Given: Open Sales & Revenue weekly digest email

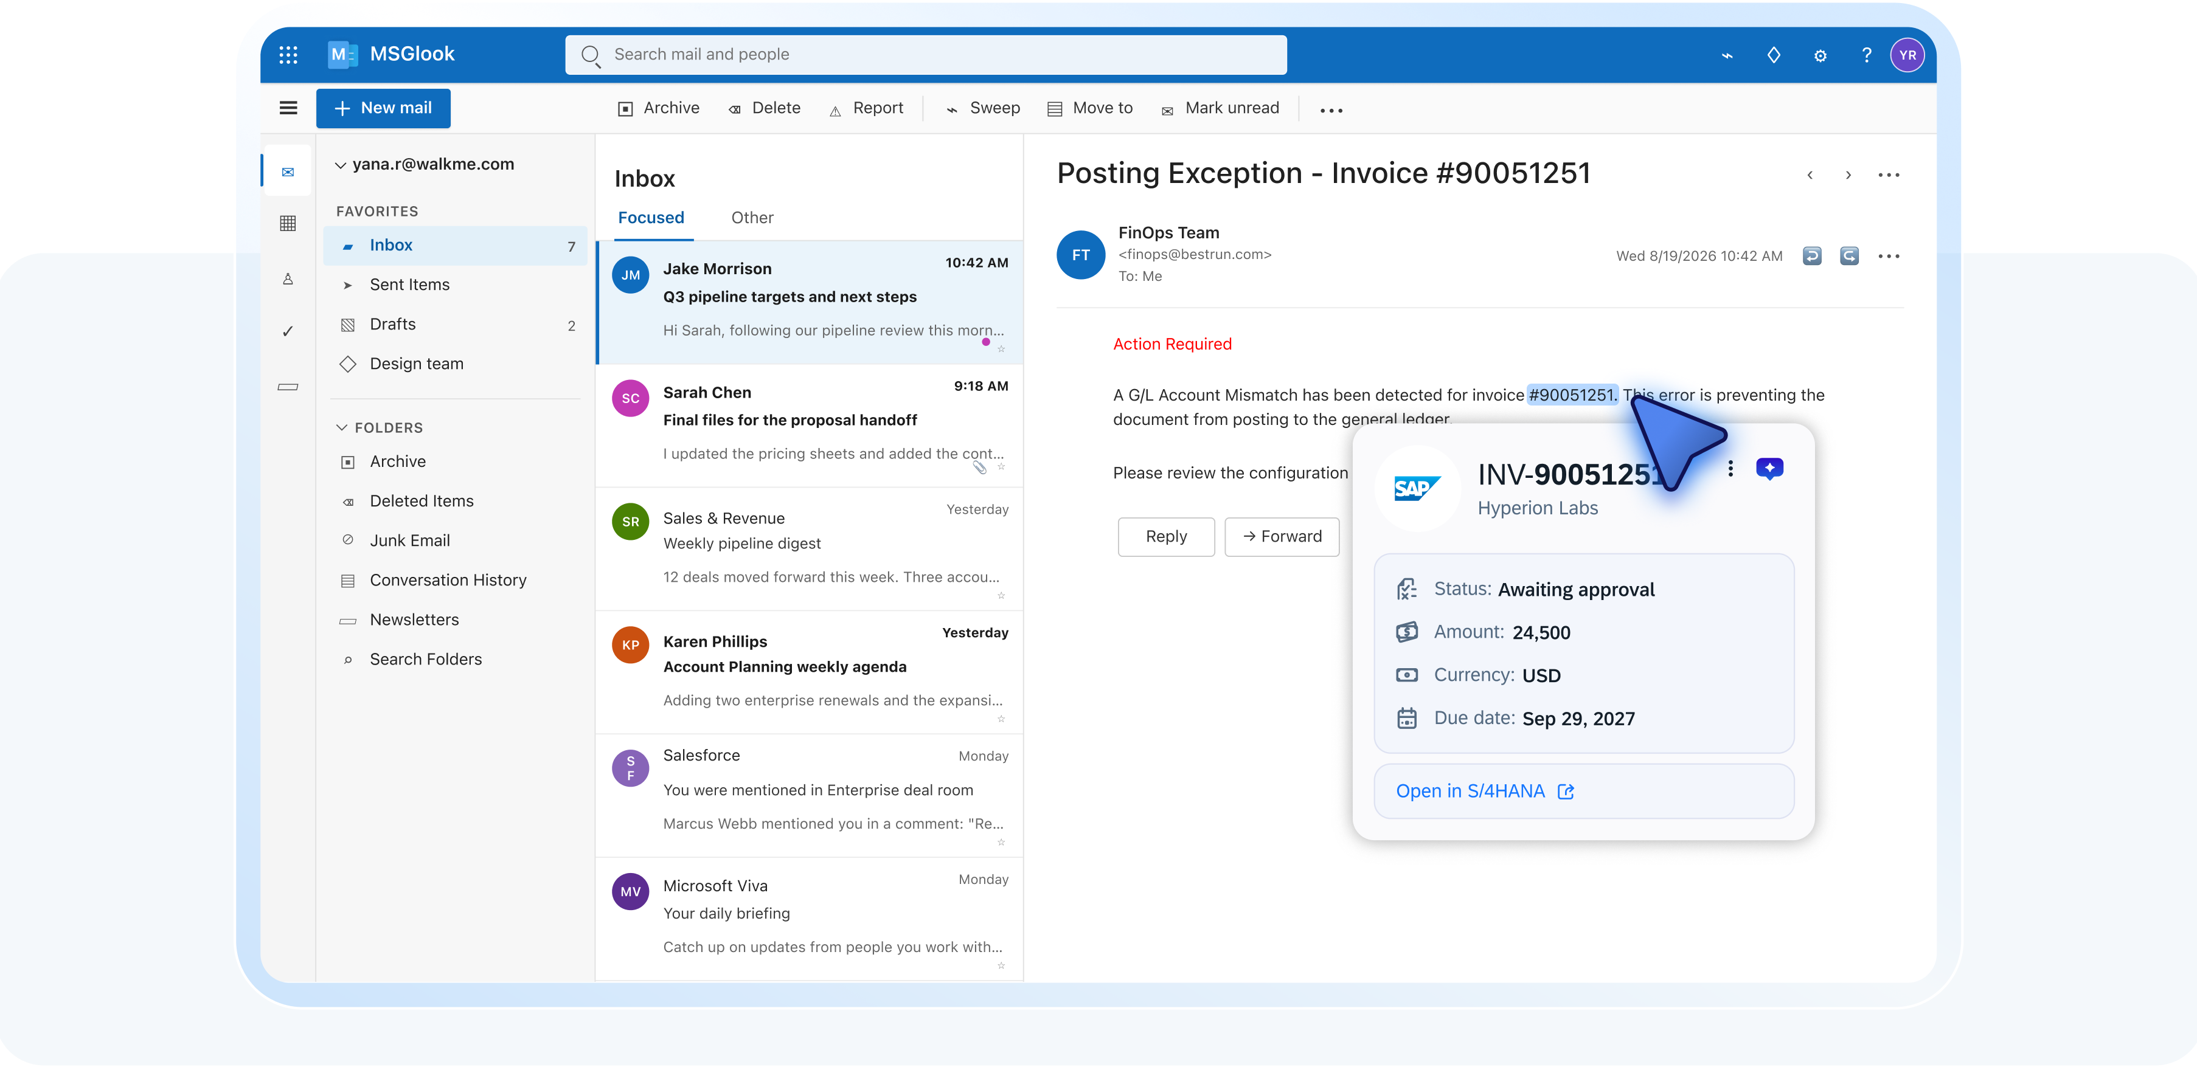Looking at the screenshot, I should [810, 549].
